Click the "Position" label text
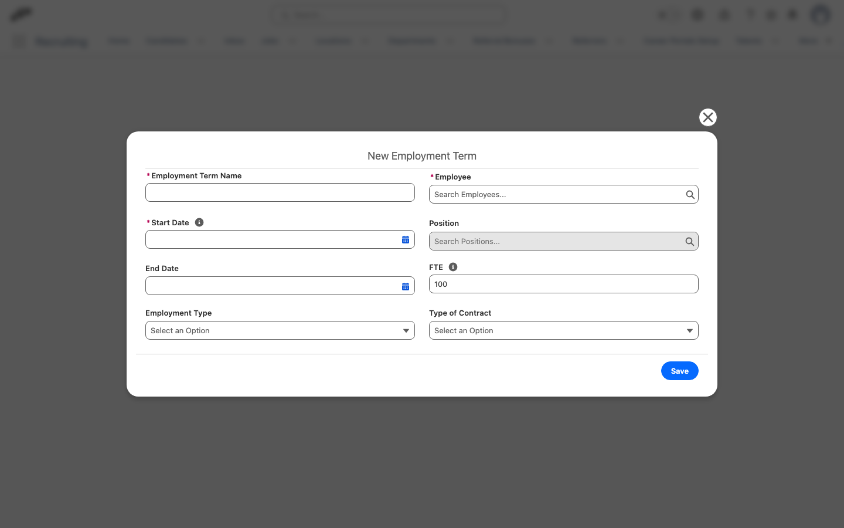Screen dimensions: 844x528 point(444,223)
